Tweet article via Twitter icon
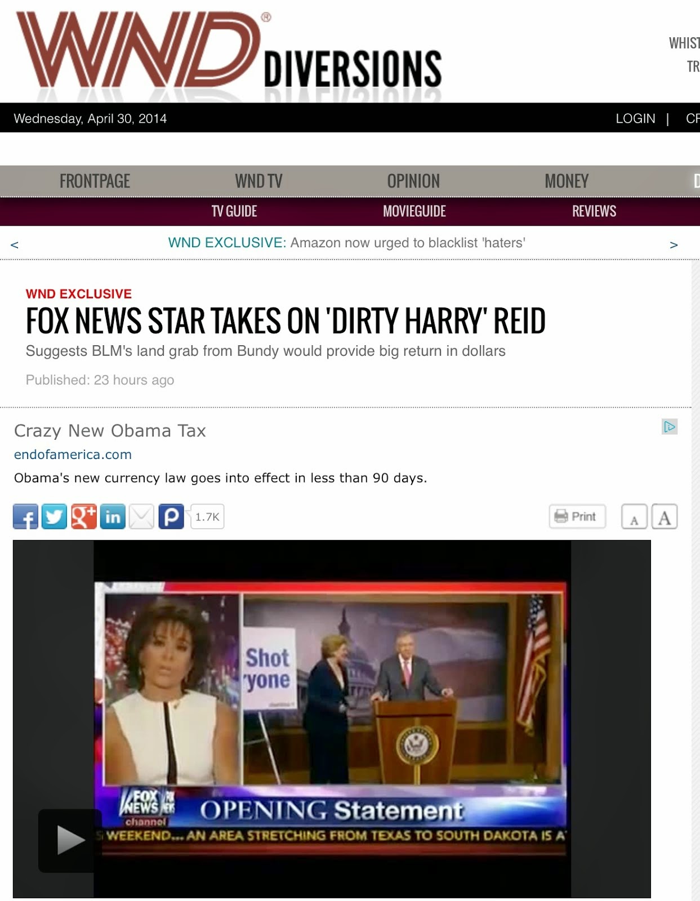This screenshot has width=700, height=901. 55,516
